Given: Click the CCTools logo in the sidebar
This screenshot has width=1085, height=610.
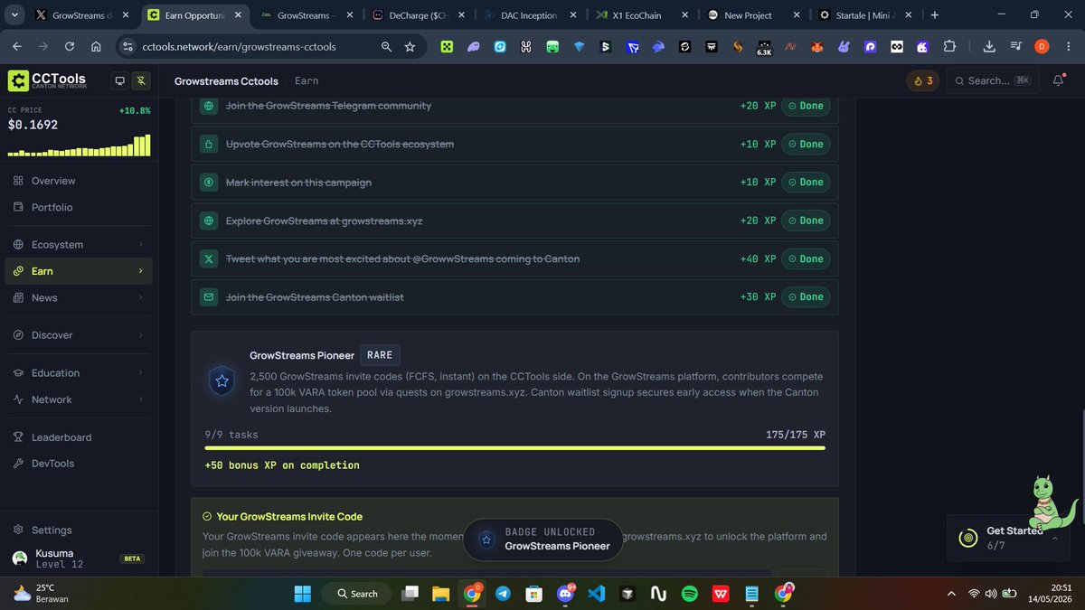Looking at the screenshot, I should point(47,80).
